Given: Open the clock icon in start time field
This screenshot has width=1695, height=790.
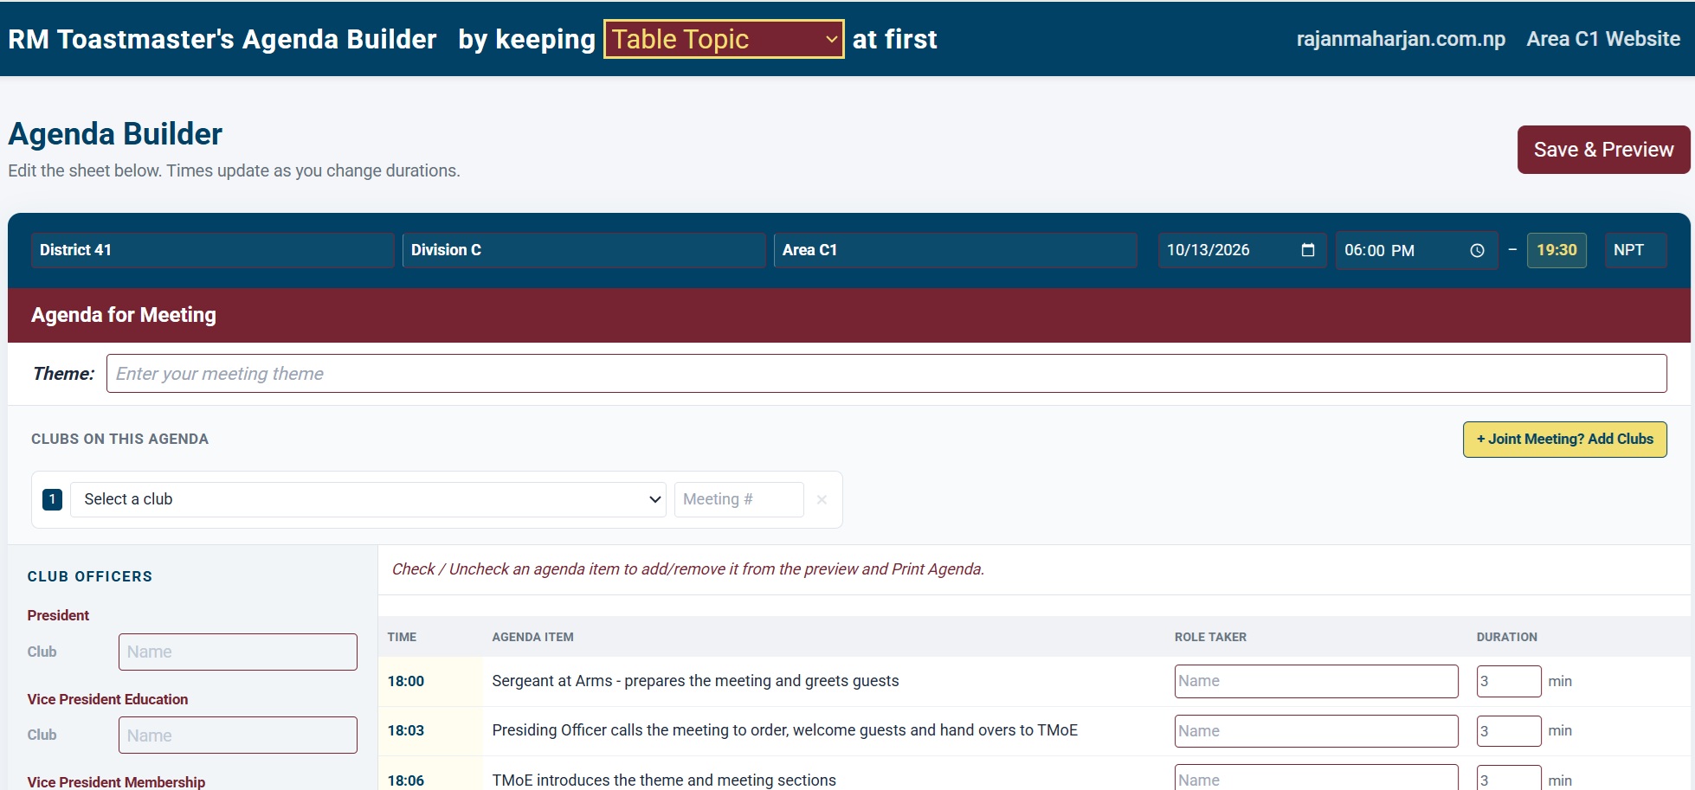Looking at the screenshot, I should [1477, 250].
